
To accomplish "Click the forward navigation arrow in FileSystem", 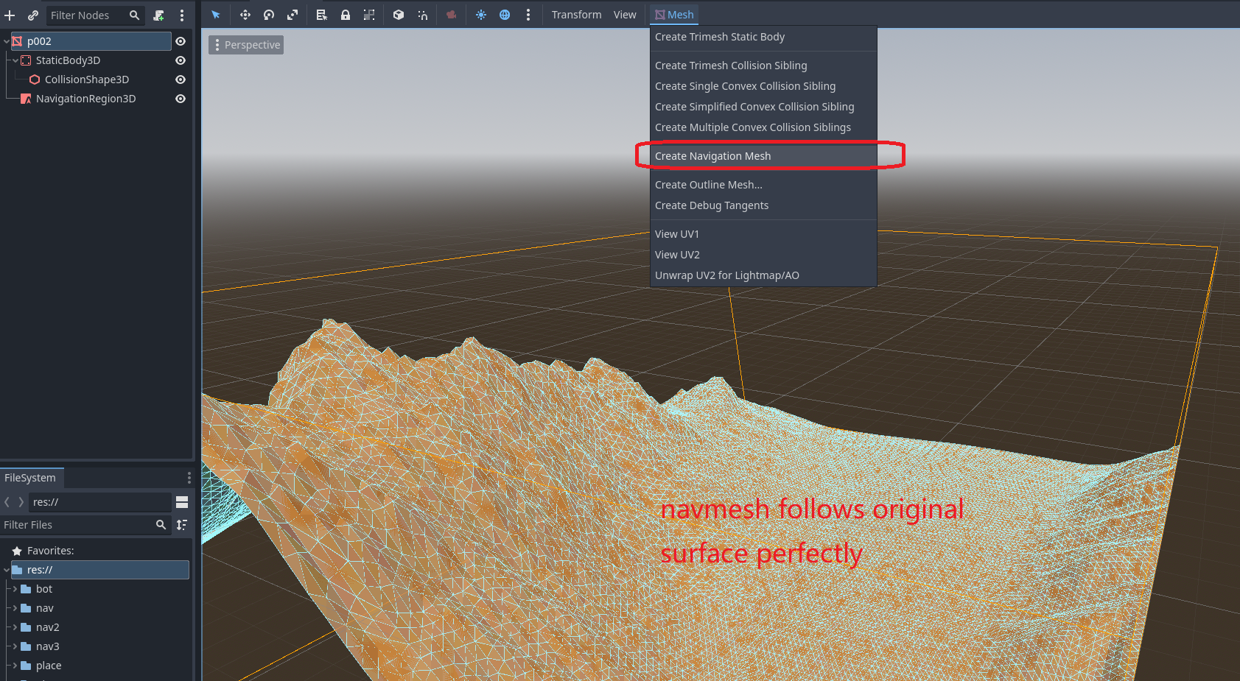I will pyautogui.click(x=20, y=502).
